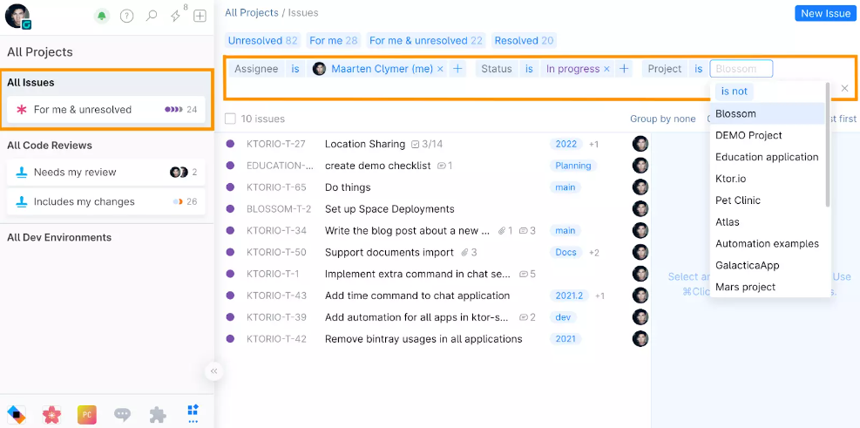Click the lightning icon with badge 8

[x=175, y=16]
